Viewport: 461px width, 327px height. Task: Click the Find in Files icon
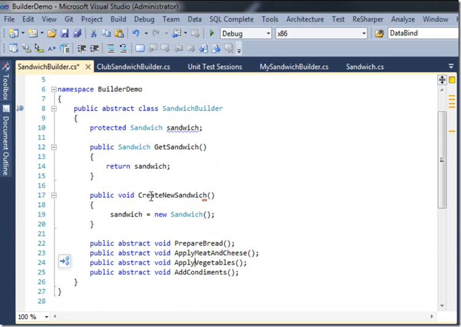tap(379, 33)
